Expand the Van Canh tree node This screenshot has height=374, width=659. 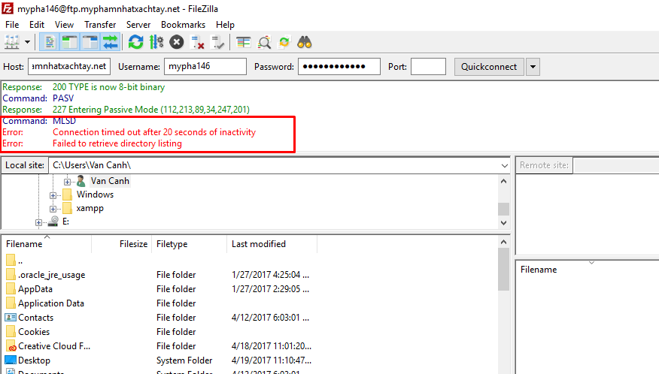[x=67, y=182]
